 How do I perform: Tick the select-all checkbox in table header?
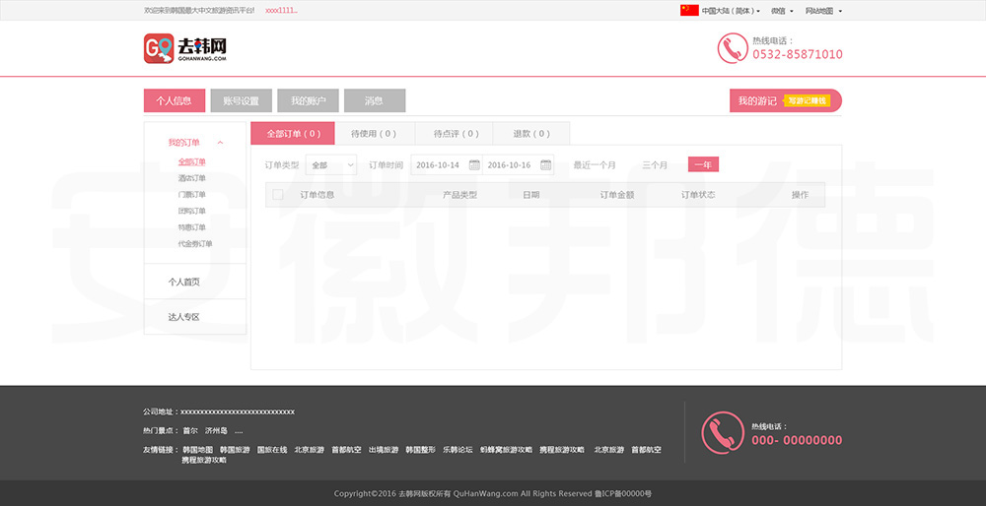pyautogui.click(x=278, y=195)
